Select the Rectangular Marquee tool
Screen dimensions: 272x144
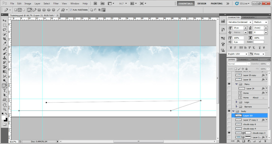[5, 25]
